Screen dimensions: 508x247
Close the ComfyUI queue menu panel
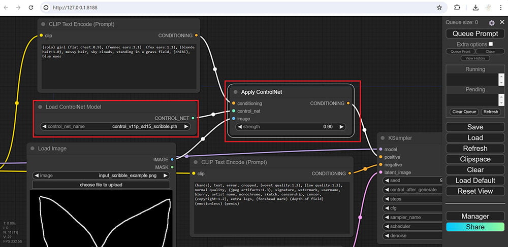[x=502, y=22]
